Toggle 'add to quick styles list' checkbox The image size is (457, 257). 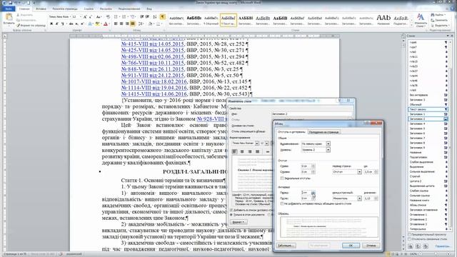tap(231, 210)
